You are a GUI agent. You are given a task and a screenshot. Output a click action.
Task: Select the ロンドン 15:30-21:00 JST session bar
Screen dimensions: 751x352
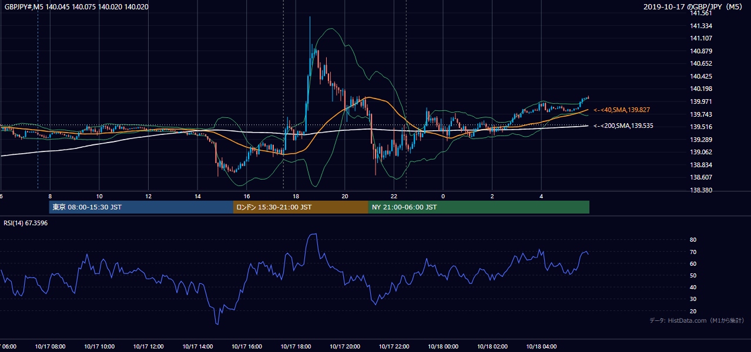point(301,207)
